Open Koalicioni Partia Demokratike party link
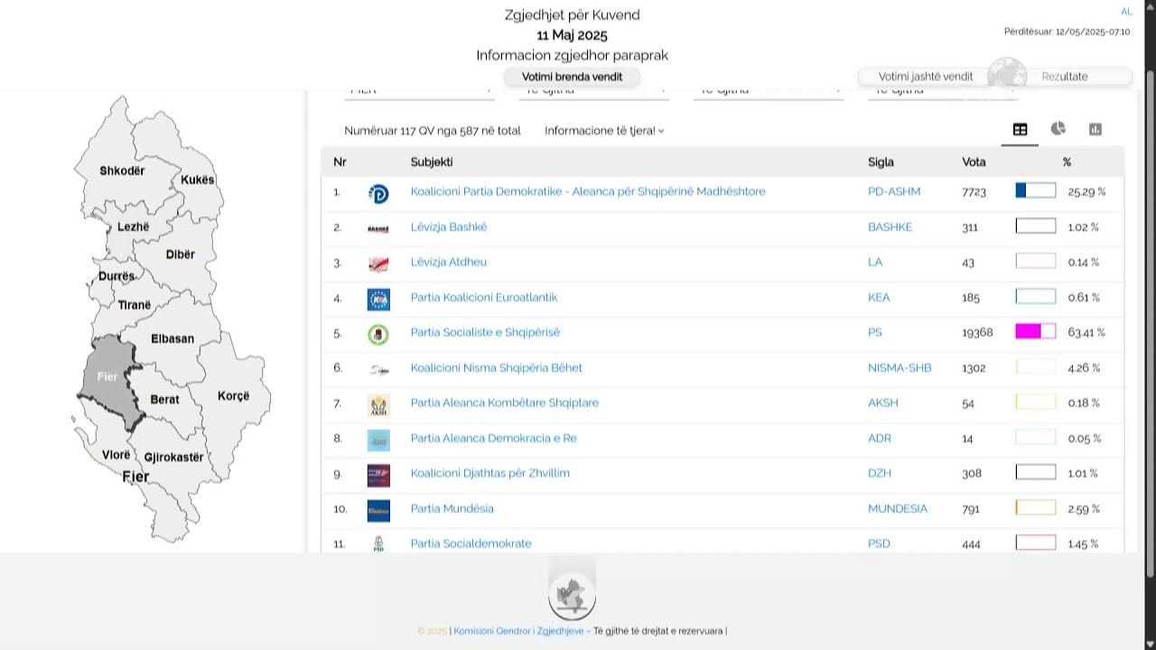 [588, 191]
